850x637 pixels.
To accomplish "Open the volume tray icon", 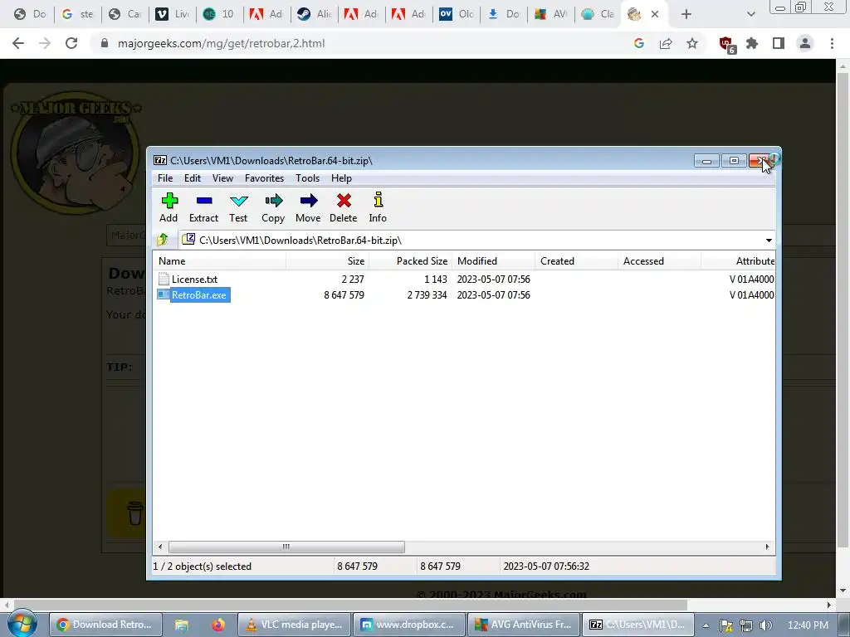I will point(765,625).
